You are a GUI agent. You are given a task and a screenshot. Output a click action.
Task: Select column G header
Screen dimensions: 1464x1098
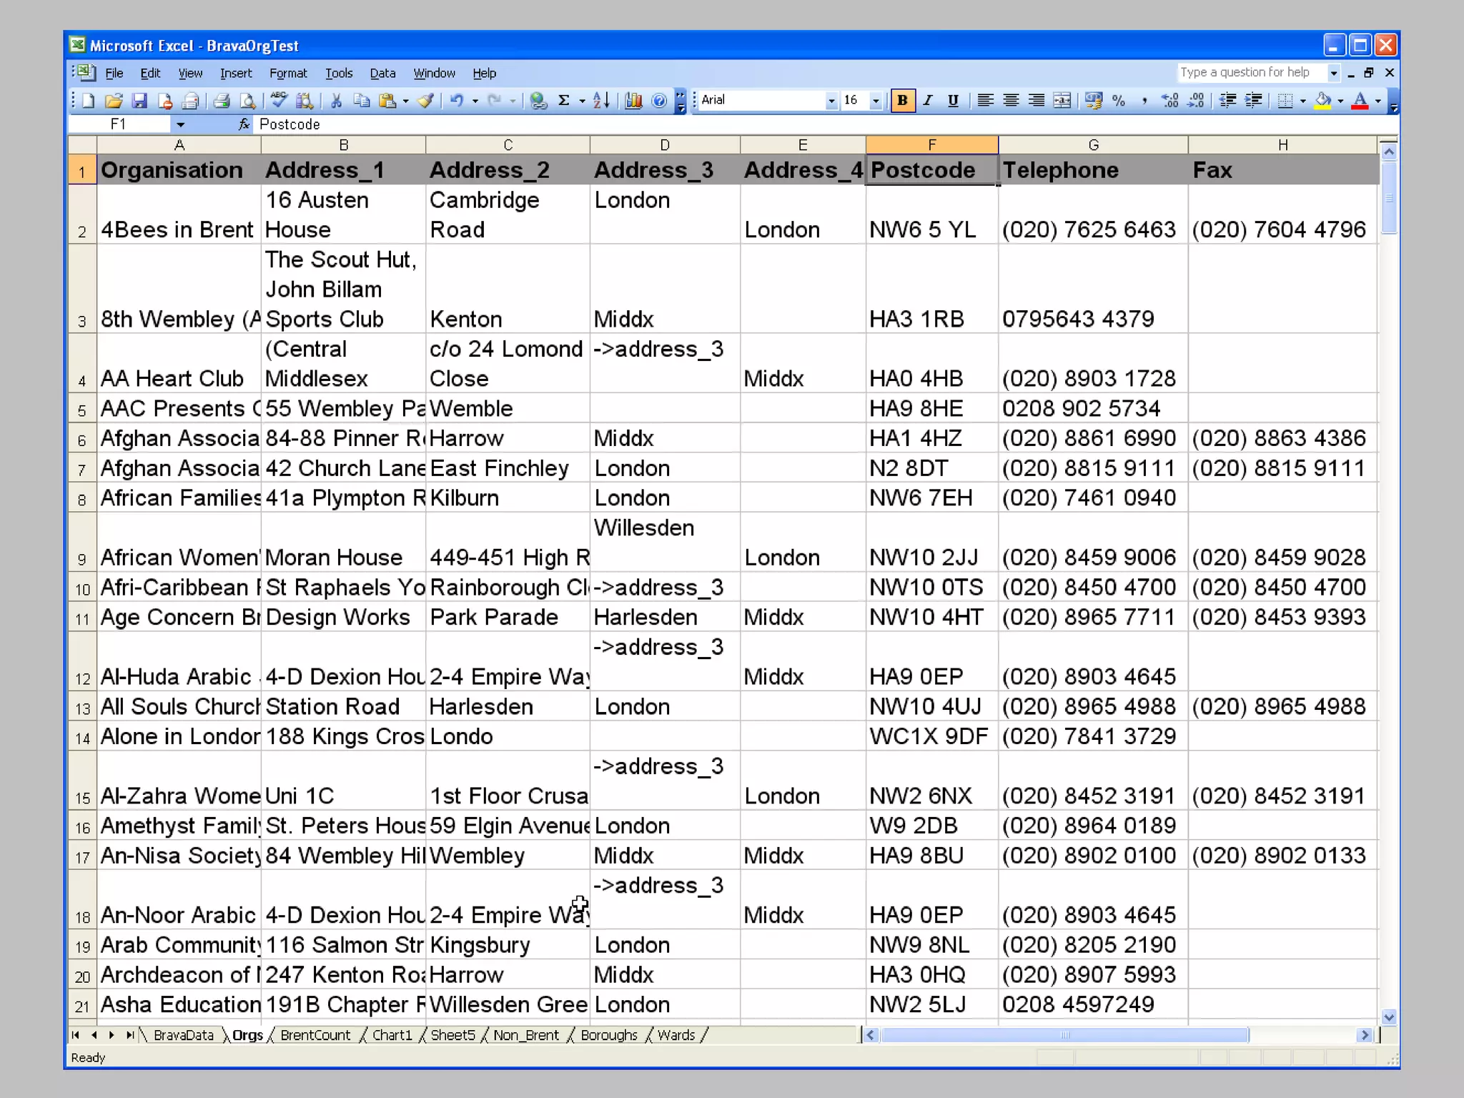tap(1093, 145)
